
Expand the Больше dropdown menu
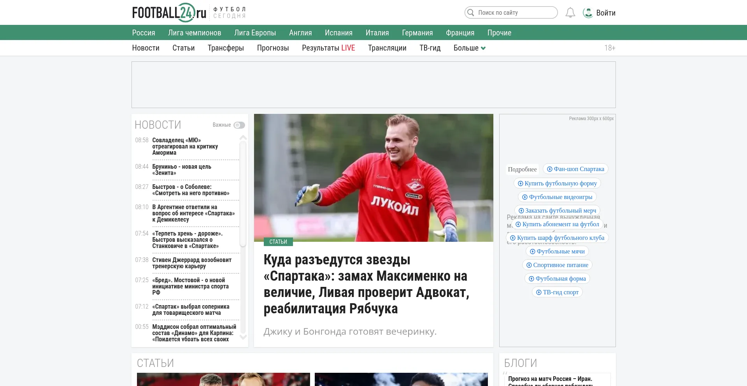point(469,48)
